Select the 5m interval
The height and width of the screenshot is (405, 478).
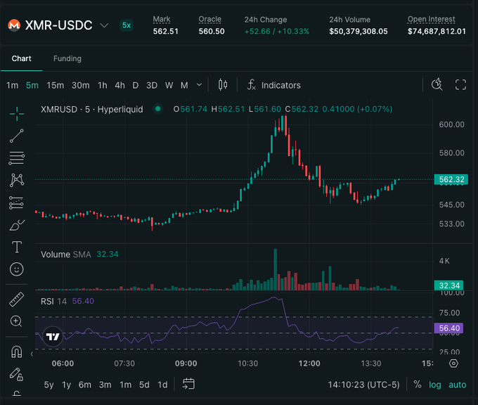pyautogui.click(x=32, y=85)
